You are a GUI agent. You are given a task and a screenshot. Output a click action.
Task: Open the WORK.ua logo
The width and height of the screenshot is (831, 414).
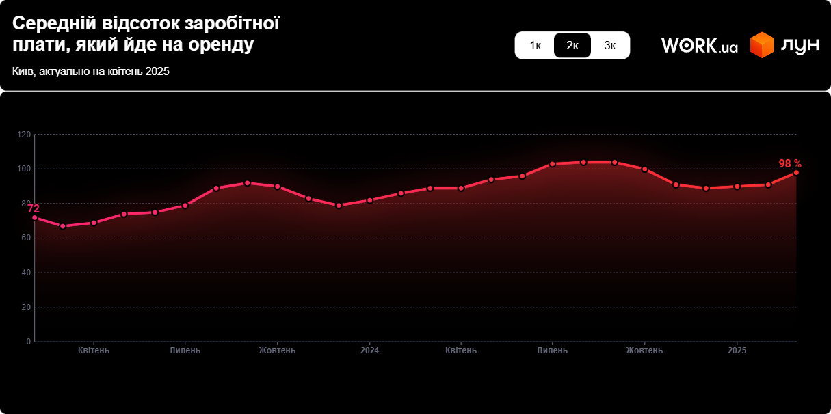coord(699,46)
